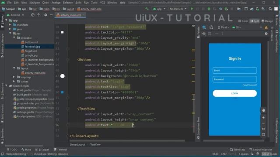Image resolution: width=280 pixels, height=157 pixels.
Task: Toggle the code editor eye inspection icon
Action: click(x=193, y=26)
